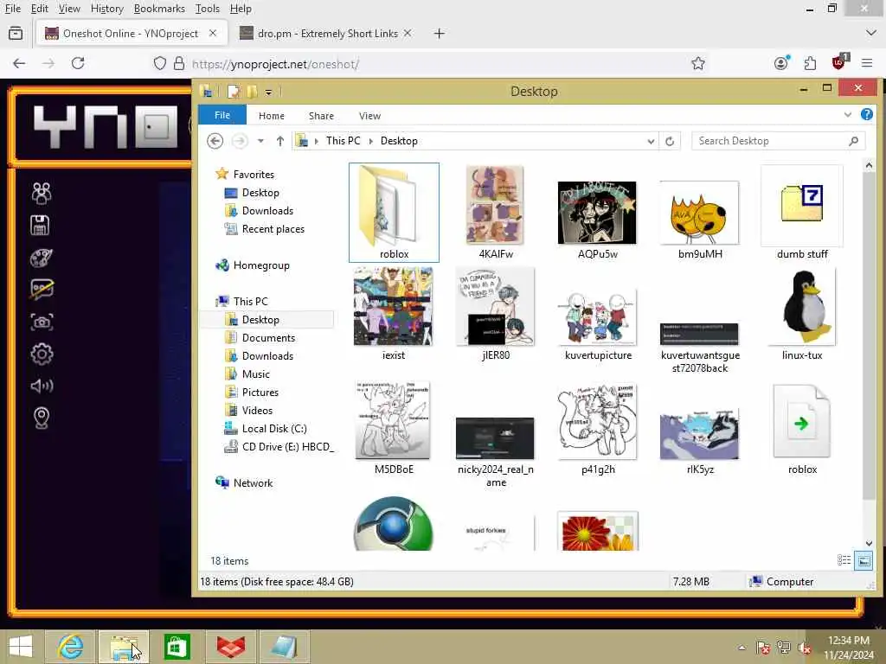Open YNO settings gear icon
The width and height of the screenshot is (886, 664).
pyautogui.click(x=42, y=354)
